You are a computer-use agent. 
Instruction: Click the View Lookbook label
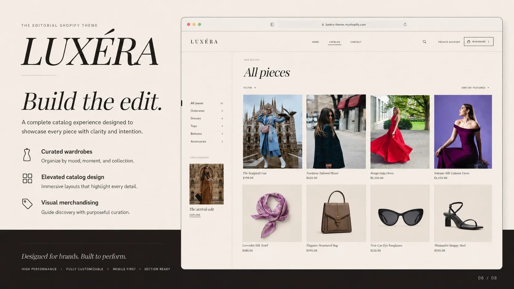pos(199,158)
